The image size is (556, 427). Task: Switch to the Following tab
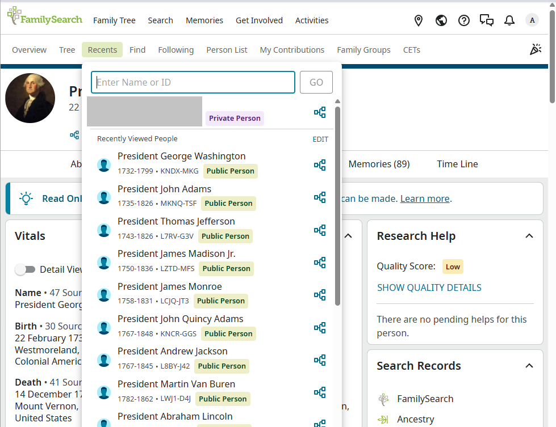click(x=176, y=50)
